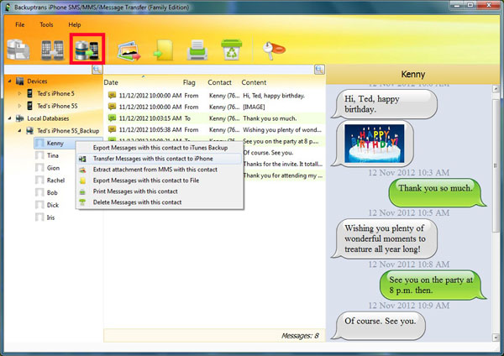The image size is (504, 356).
Task: Sort messages by Date column header
Action: 111,82
